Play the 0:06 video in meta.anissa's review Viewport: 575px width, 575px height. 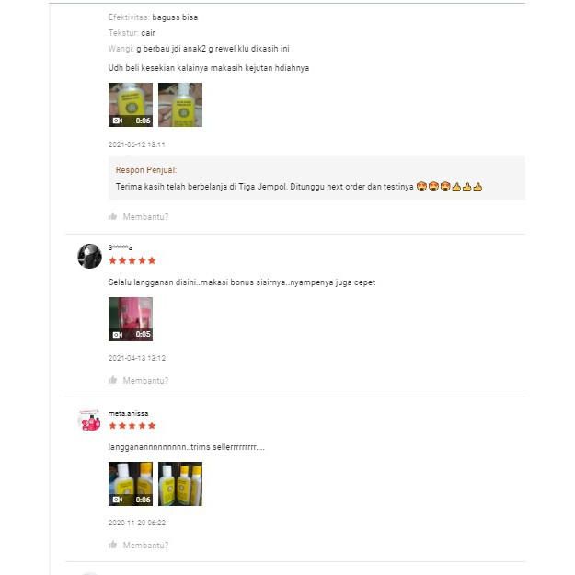pyautogui.click(x=131, y=484)
